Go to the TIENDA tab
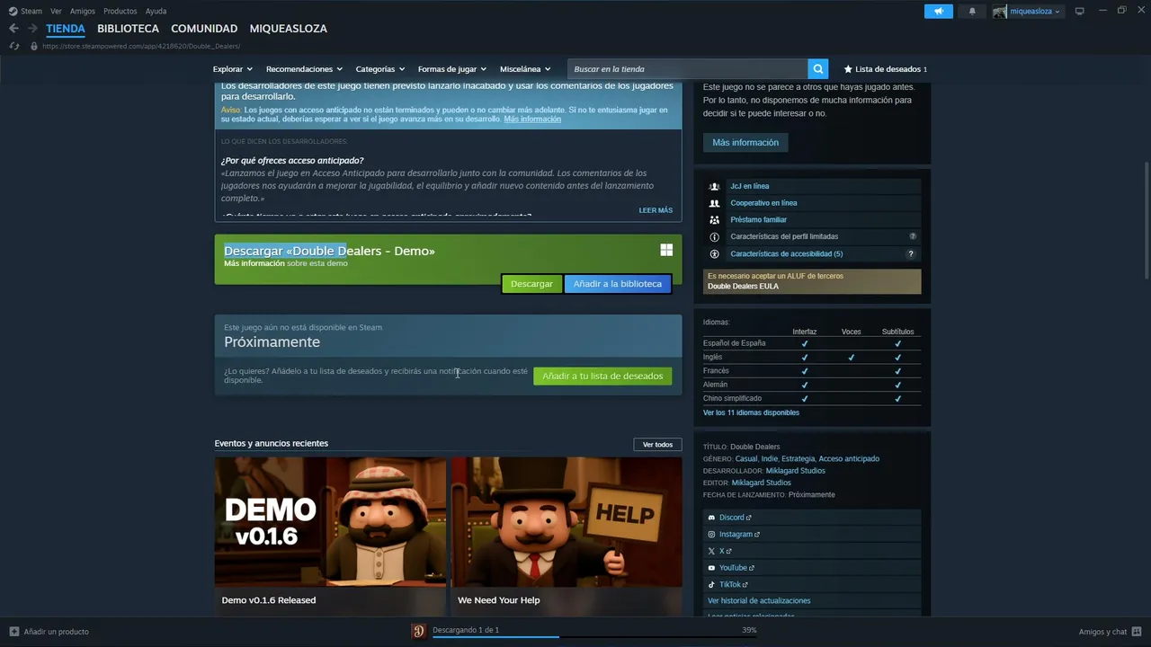The height and width of the screenshot is (647, 1151). [66, 29]
